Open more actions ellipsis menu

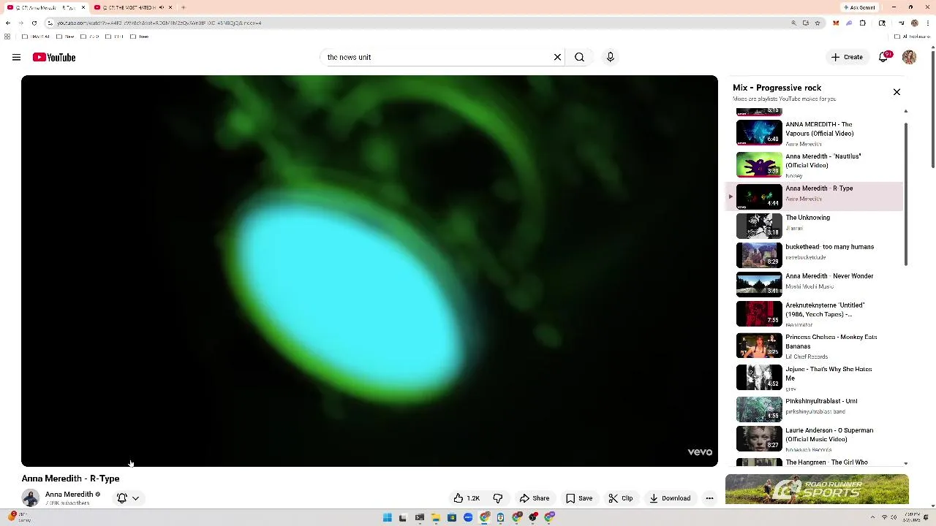pyautogui.click(x=709, y=498)
